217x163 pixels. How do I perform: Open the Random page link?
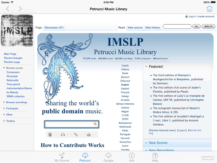(12, 62)
